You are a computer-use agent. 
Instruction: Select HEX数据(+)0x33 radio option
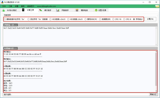pyautogui.click(x=57, y=19)
